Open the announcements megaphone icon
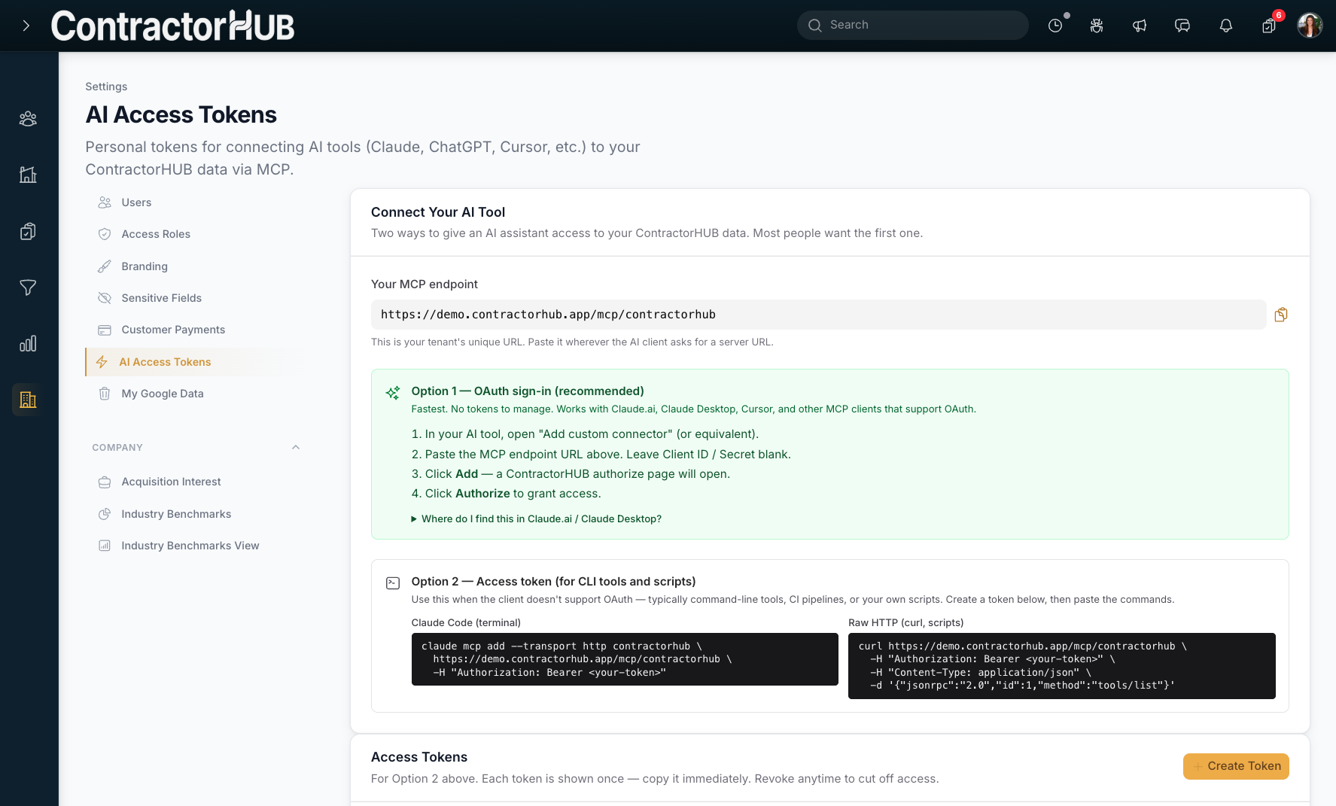The width and height of the screenshot is (1336, 806). pos(1140,26)
